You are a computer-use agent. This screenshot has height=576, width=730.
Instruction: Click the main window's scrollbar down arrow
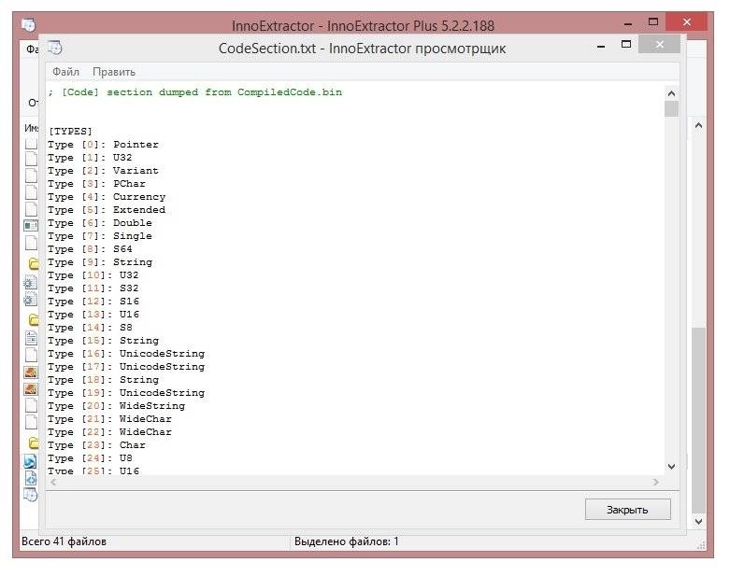point(698,522)
